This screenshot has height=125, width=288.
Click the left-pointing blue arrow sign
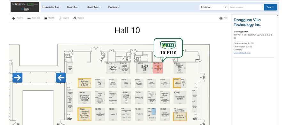point(61,78)
